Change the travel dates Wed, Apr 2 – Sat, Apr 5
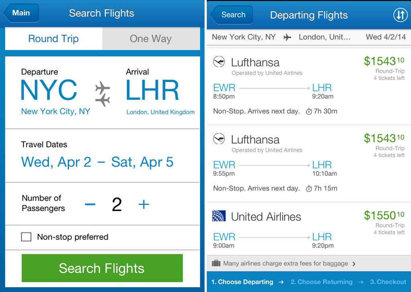411x292 pixels. tap(97, 162)
